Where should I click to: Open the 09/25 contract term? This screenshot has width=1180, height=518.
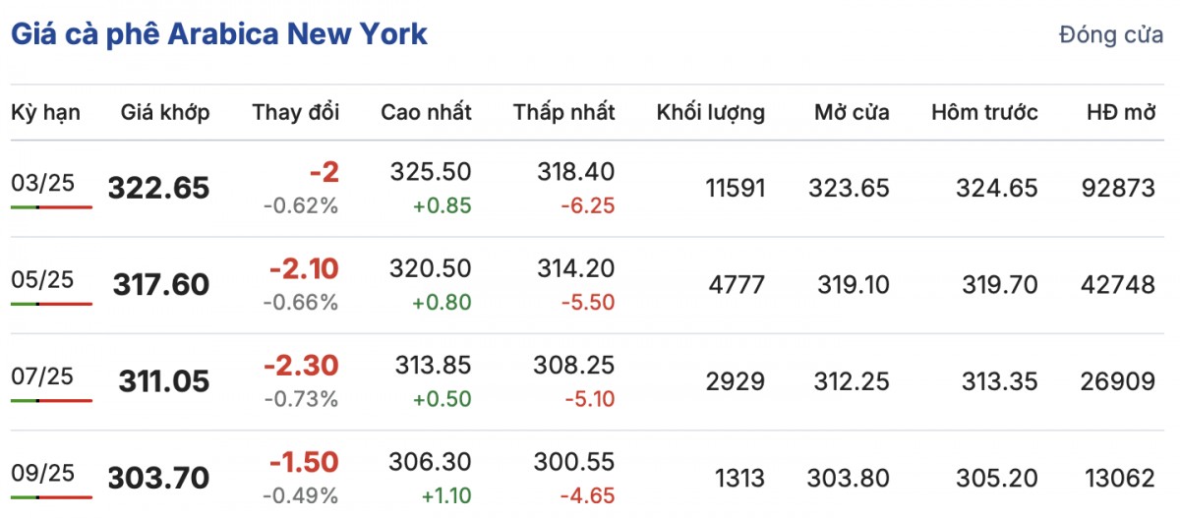(42, 472)
